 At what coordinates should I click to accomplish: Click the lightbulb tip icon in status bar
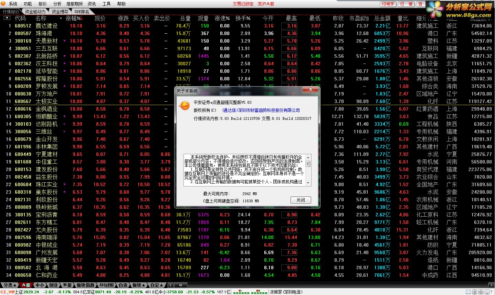pos(487,292)
